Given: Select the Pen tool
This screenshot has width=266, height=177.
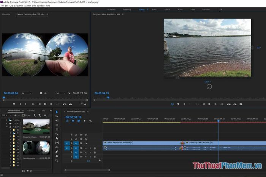Looking at the screenshot, I should click(57, 152).
